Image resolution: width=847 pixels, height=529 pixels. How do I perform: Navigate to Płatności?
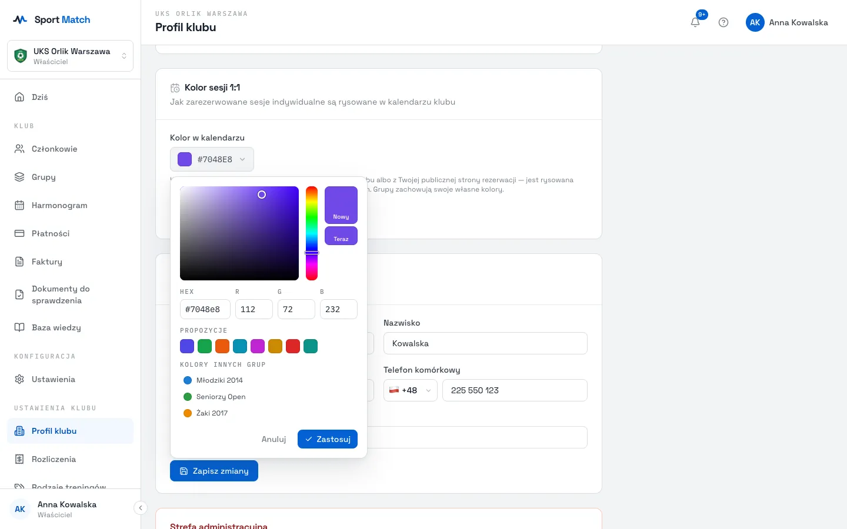[71, 233]
